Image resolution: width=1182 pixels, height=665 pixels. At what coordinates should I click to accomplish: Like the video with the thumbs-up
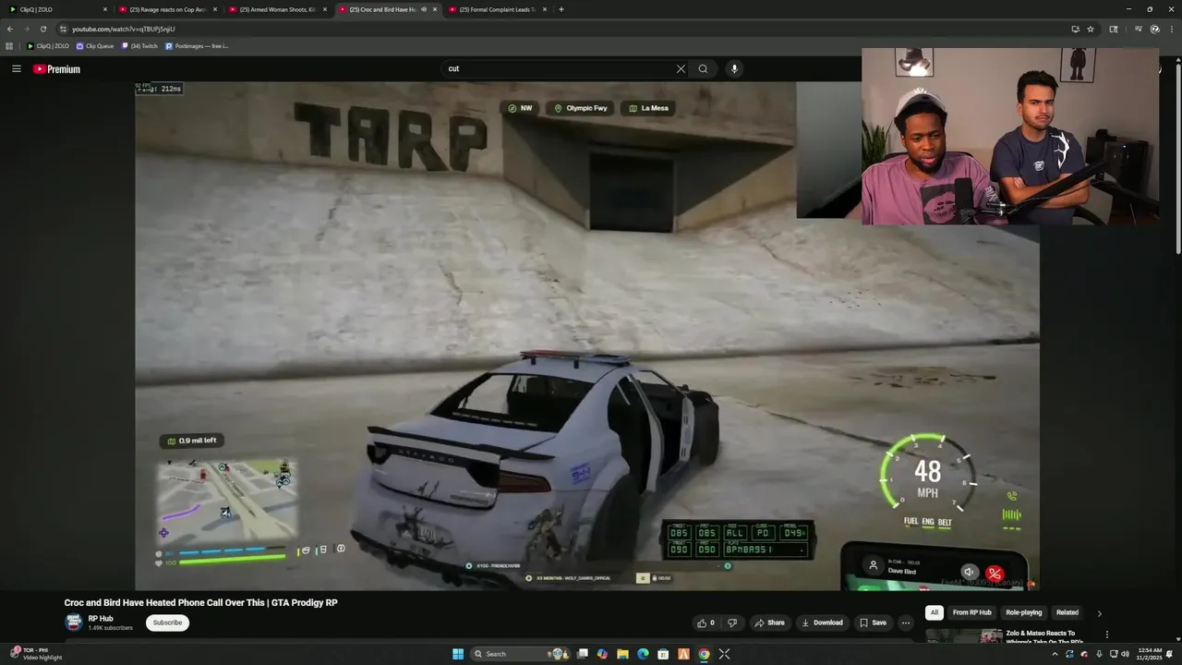click(706, 623)
